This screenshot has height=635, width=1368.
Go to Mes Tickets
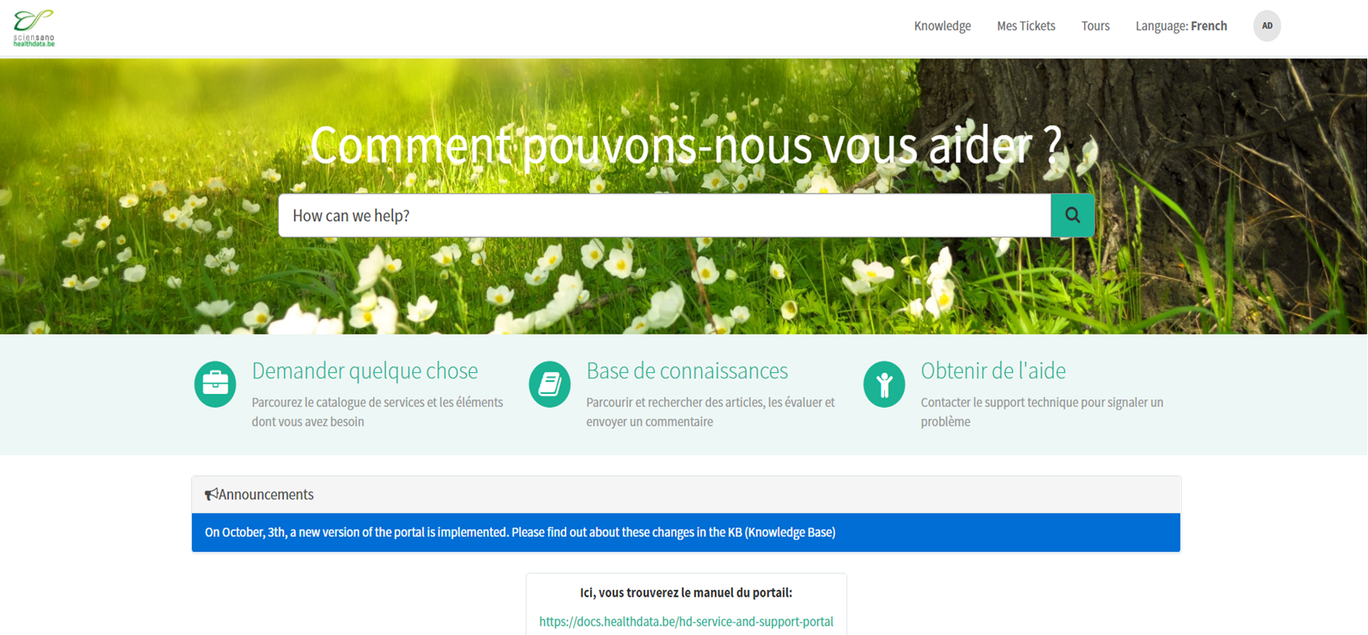click(x=1025, y=26)
